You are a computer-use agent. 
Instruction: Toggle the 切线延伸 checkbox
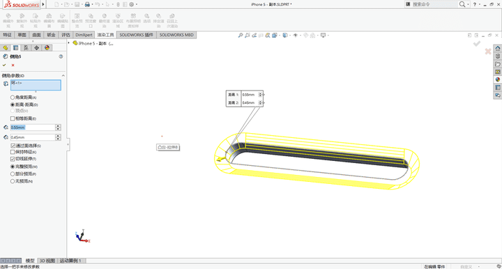point(13,159)
